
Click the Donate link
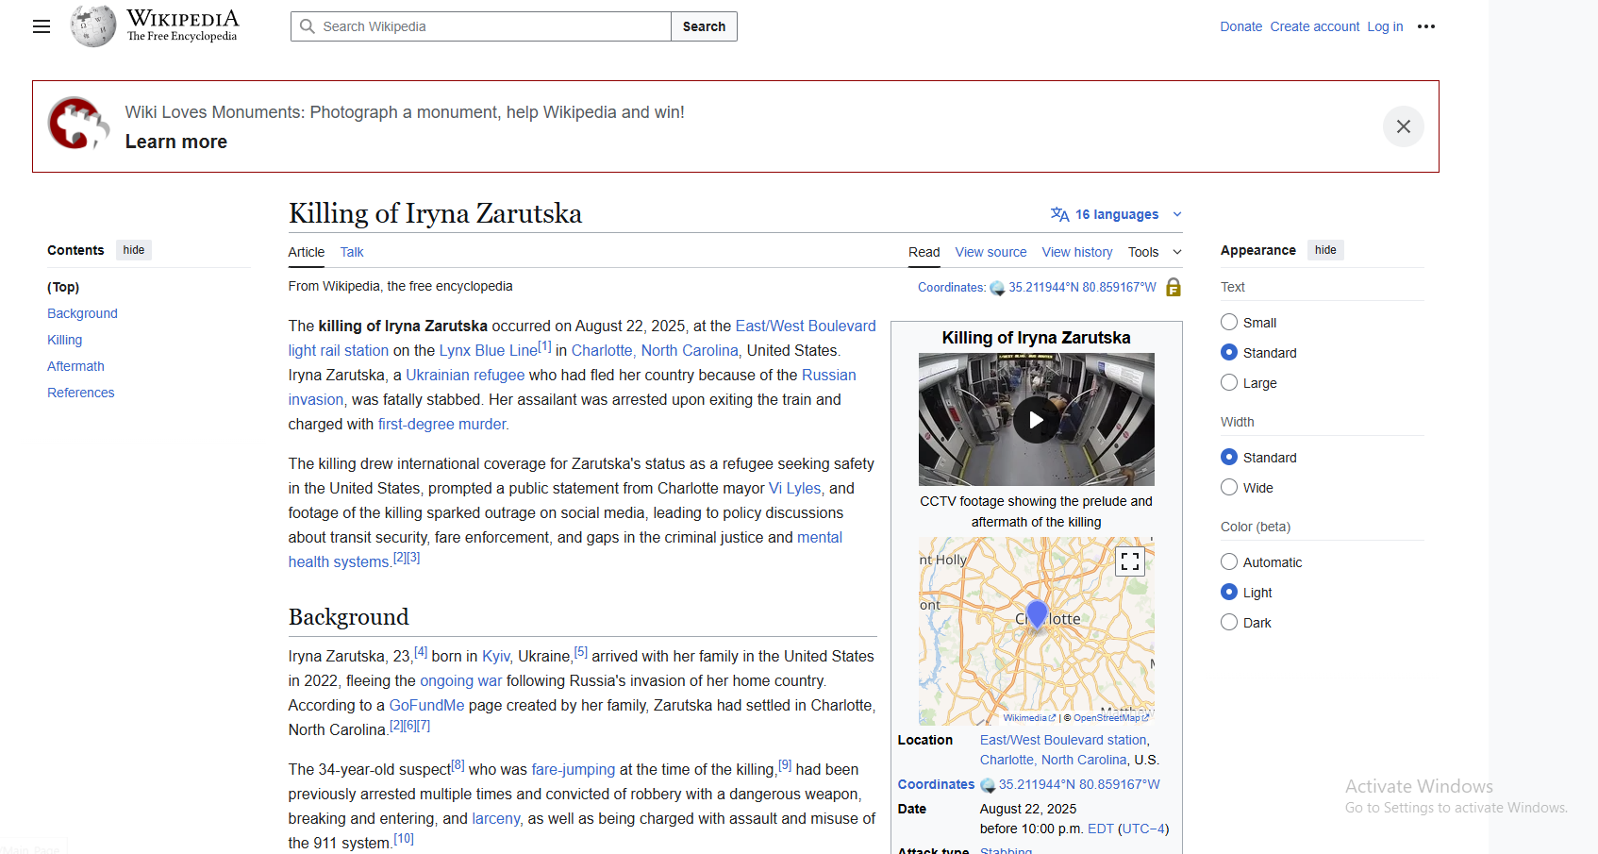(x=1240, y=26)
